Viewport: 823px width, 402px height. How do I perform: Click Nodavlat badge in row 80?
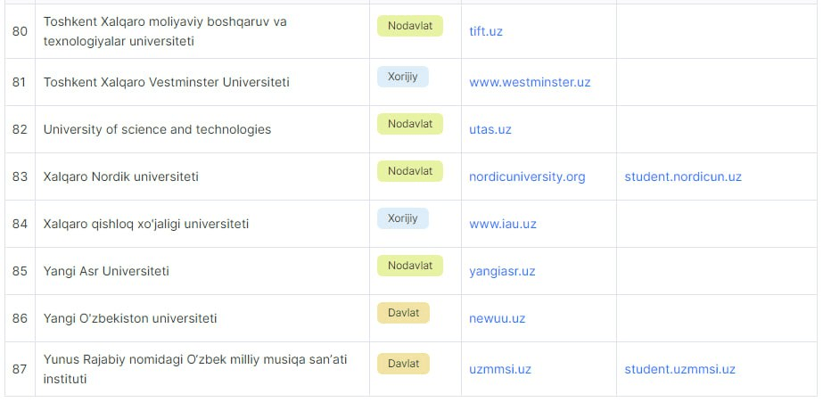pyautogui.click(x=410, y=26)
